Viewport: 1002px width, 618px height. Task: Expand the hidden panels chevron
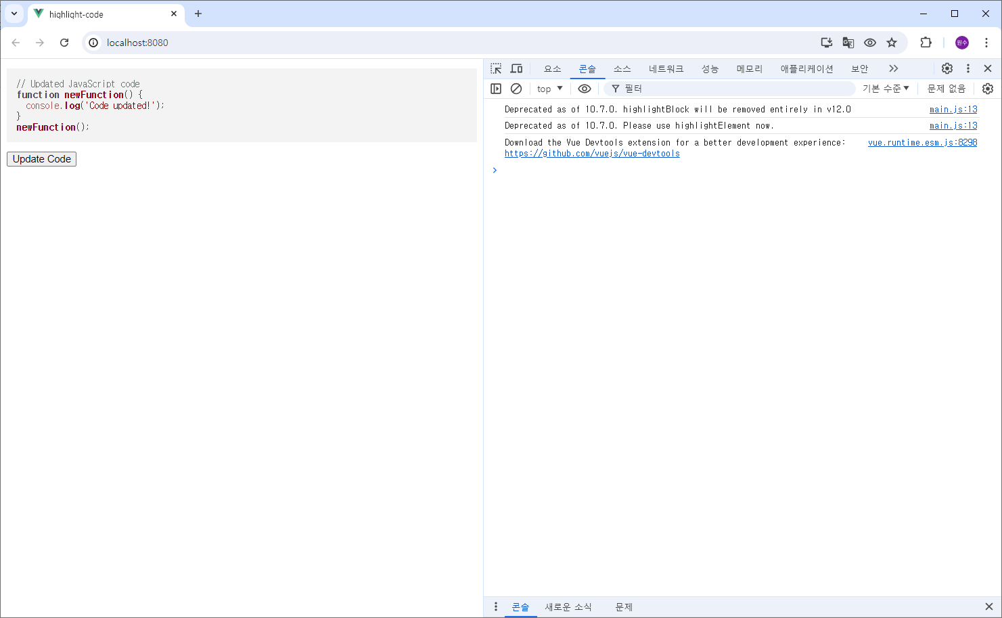coord(893,68)
